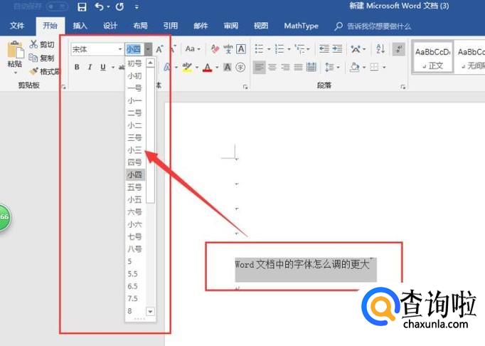485x346 pixels.
Task: Click the phonetic guide wén icon
Action: pos(228,49)
